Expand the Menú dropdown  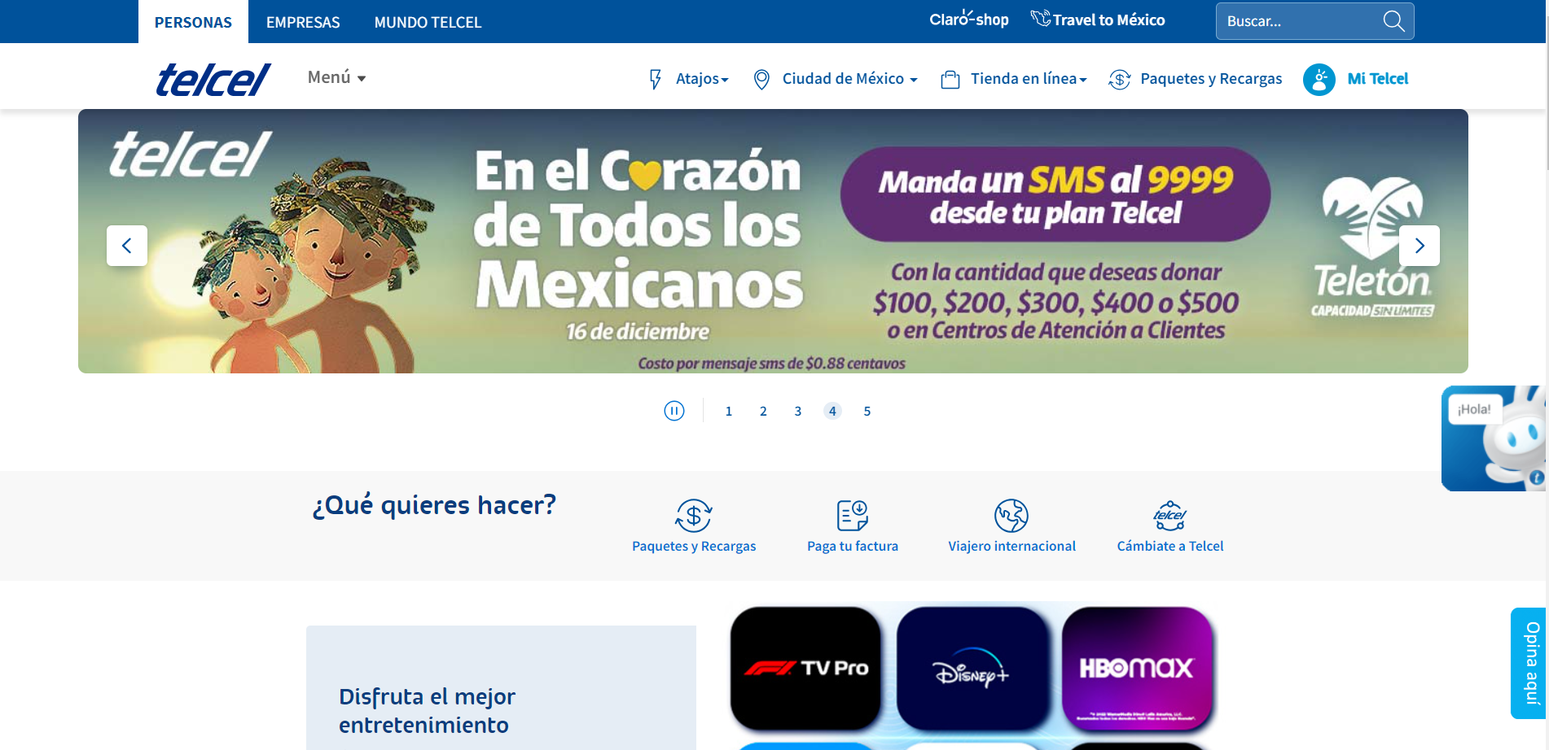pyautogui.click(x=336, y=77)
